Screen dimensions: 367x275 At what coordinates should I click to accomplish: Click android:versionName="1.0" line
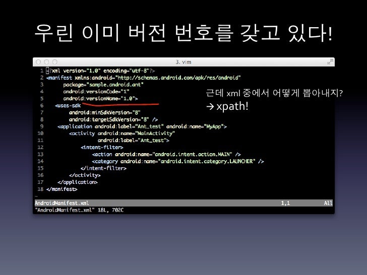(100, 98)
